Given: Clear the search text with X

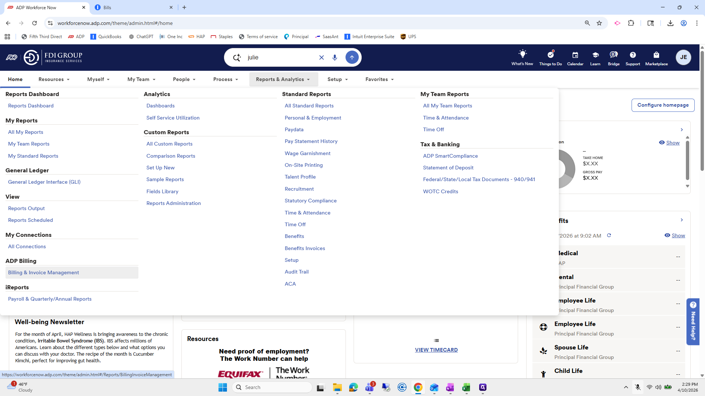Looking at the screenshot, I should coord(321,58).
